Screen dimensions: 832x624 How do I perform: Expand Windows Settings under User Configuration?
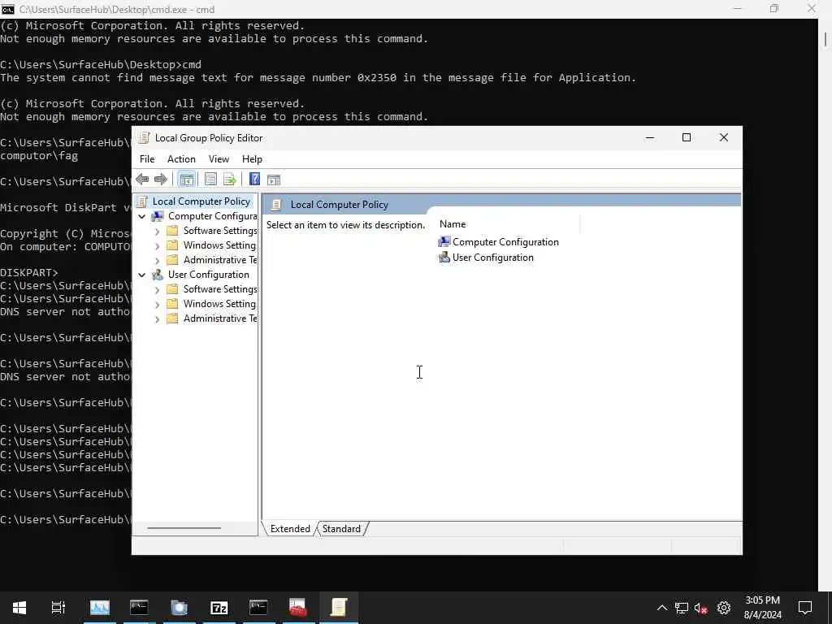click(157, 305)
